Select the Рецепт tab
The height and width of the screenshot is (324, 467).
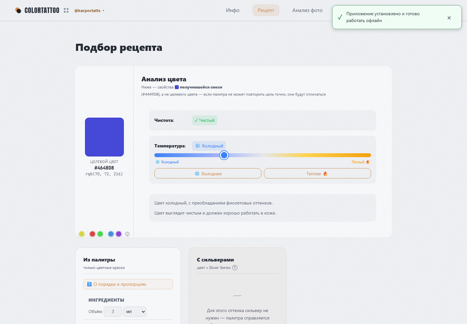[x=266, y=10]
